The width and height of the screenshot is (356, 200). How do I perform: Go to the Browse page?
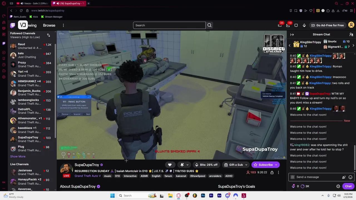[49, 25]
